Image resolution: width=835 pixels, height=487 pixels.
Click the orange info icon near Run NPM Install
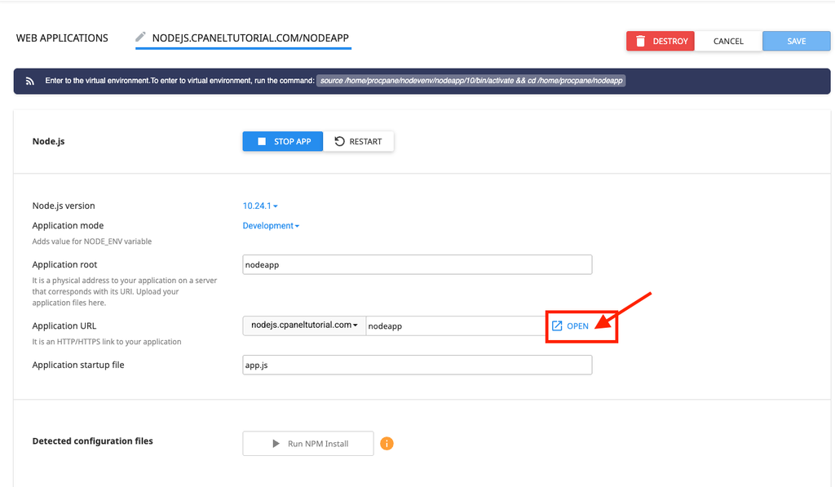pyautogui.click(x=387, y=443)
